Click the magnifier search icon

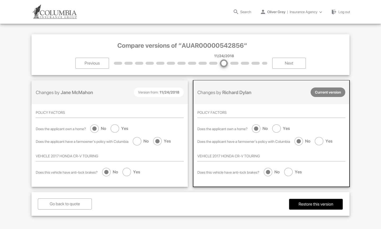(236, 12)
